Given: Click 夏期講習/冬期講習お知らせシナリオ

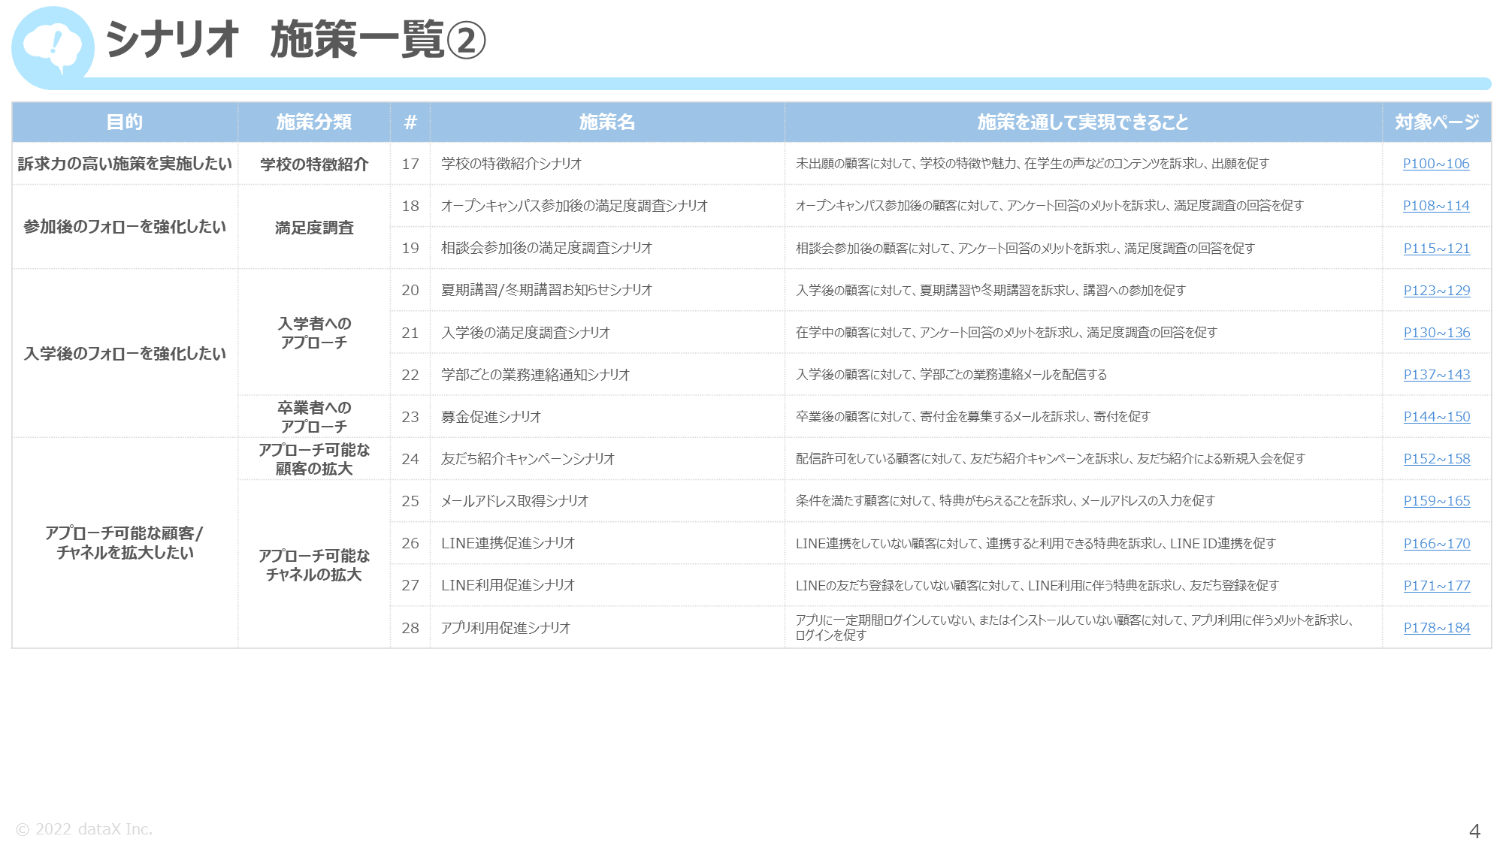Looking at the screenshot, I should pyautogui.click(x=546, y=290).
